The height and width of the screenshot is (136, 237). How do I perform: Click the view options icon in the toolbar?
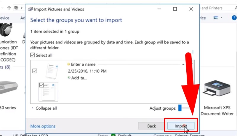point(216,18)
